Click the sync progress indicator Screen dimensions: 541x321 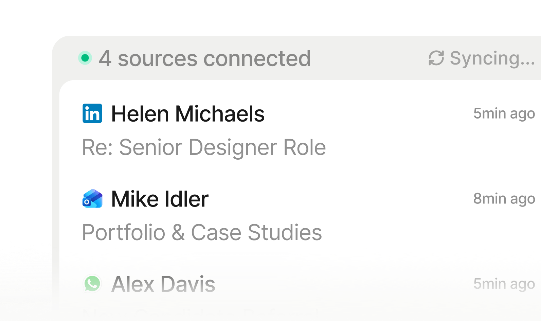436,58
